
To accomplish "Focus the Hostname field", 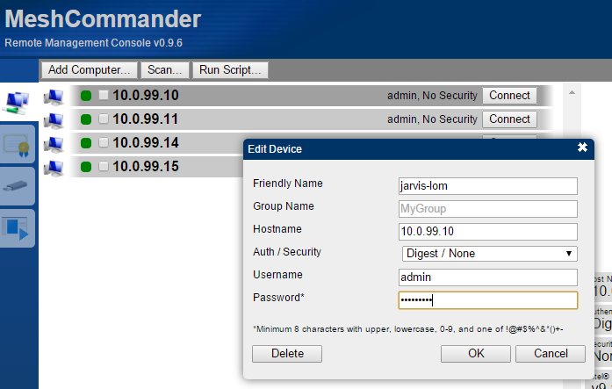I will [x=488, y=232].
